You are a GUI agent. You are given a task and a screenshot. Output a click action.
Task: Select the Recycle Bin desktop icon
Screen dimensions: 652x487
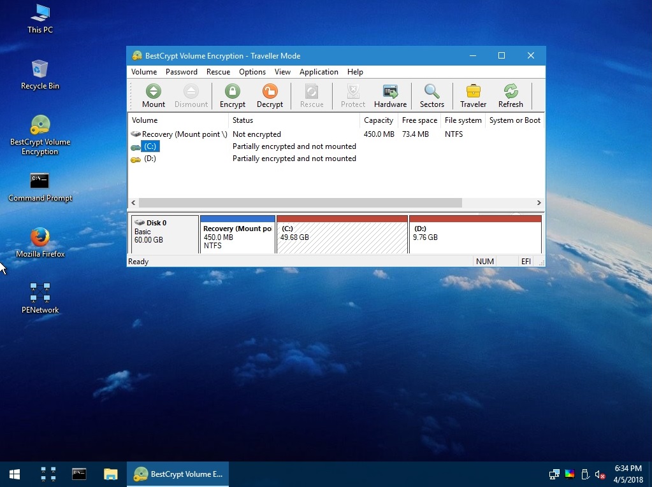coord(40,74)
